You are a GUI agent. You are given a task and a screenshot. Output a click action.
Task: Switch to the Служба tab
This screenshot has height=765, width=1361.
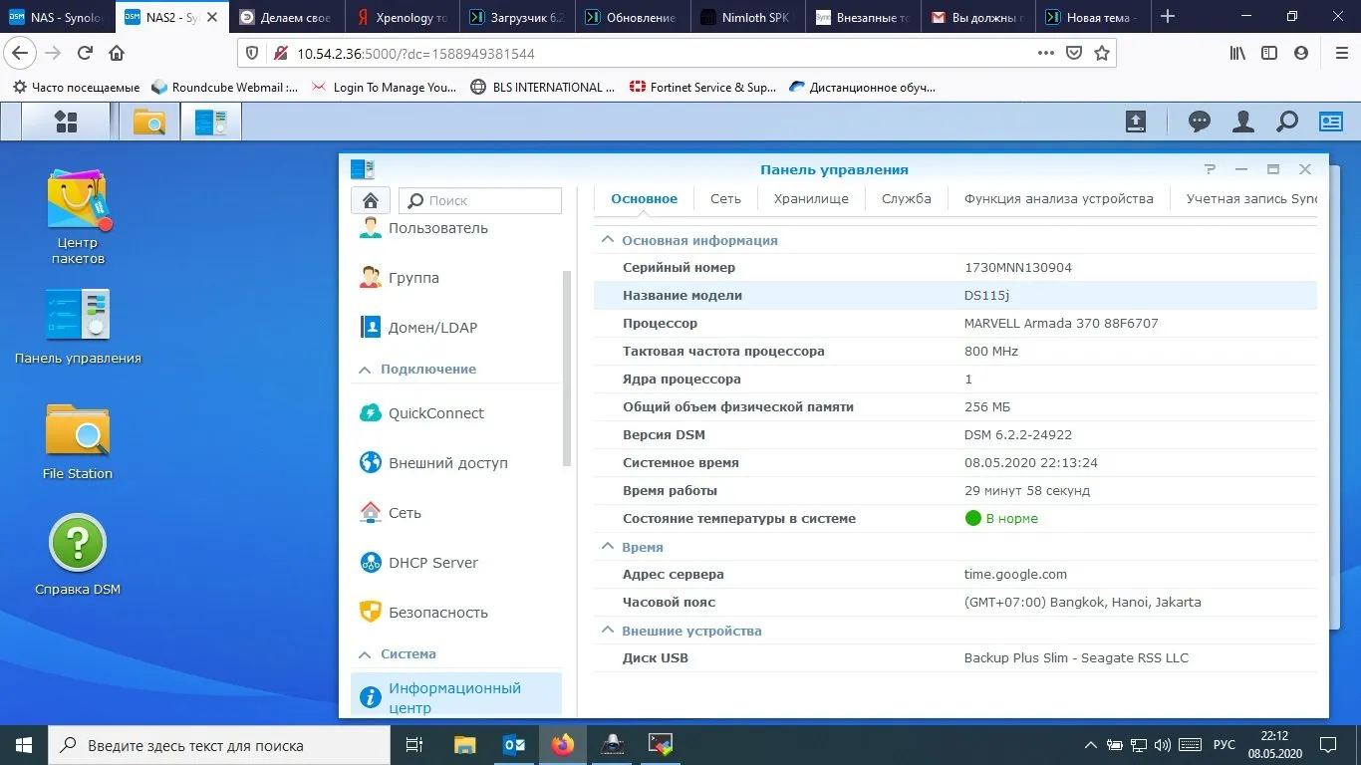coord(907,198)
